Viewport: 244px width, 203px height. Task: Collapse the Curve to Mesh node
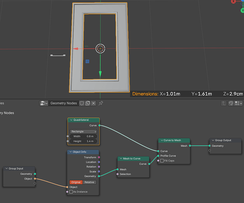[x=162, y=140]
